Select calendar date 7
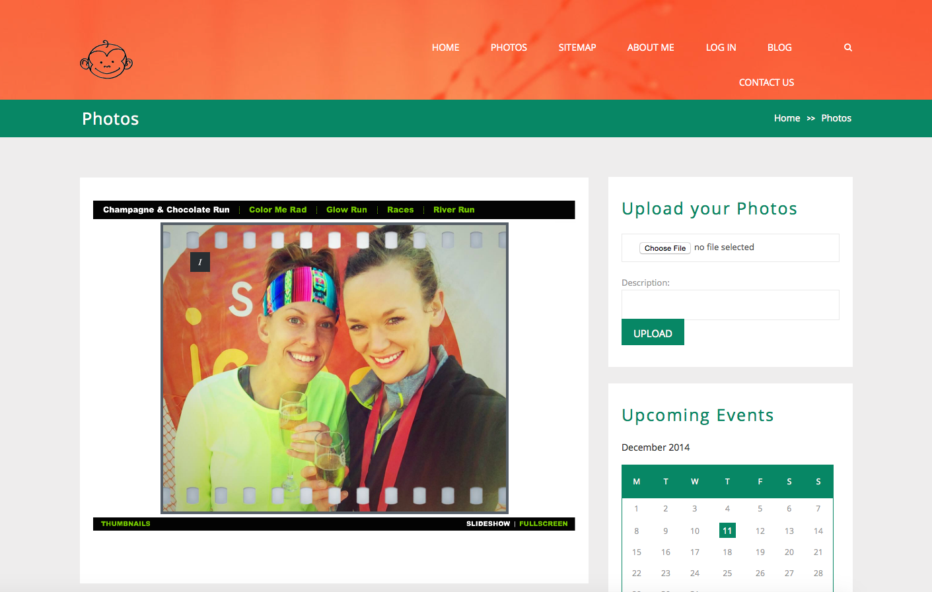The image size is (932, 592). [x=818, y=509]
